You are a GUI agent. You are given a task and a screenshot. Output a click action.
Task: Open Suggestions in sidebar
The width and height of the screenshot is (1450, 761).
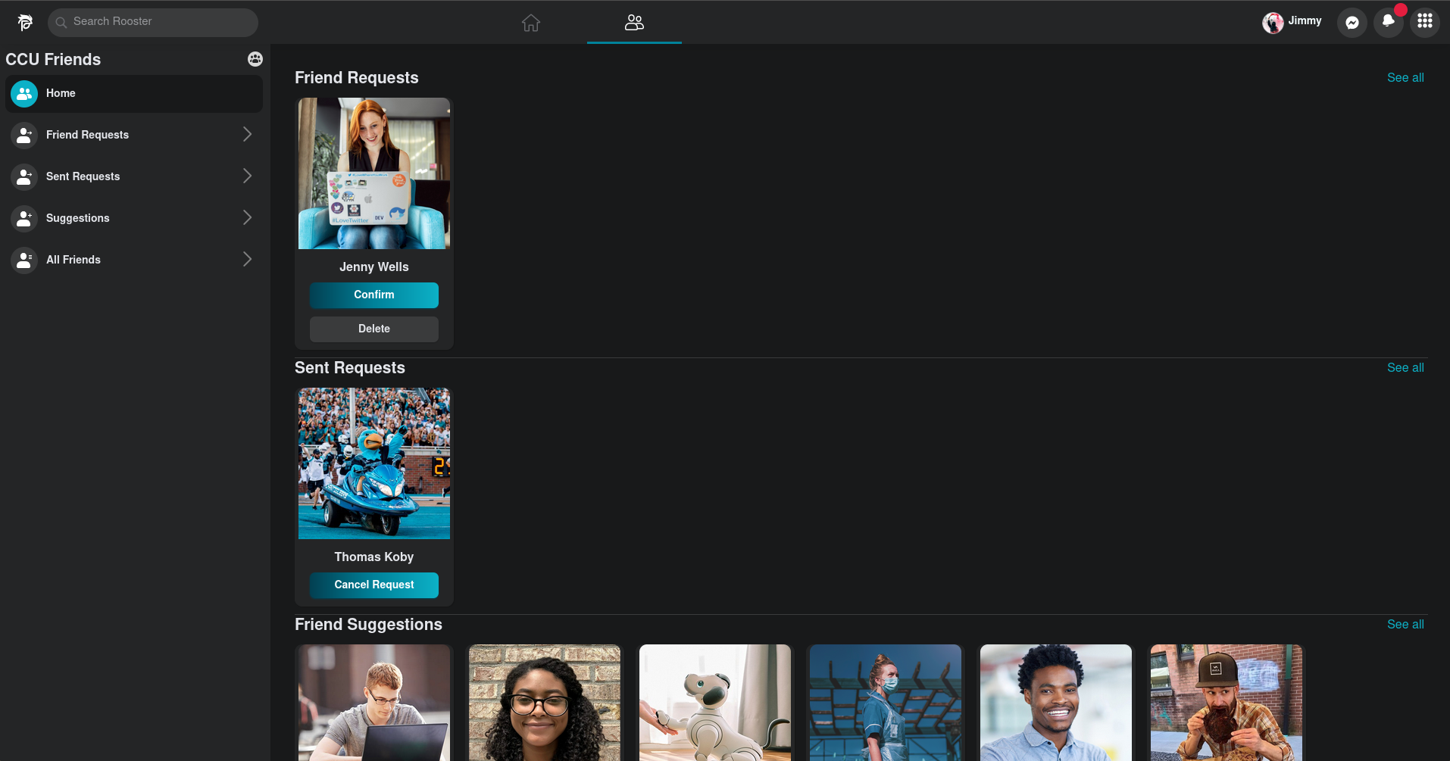coord(134,218)
